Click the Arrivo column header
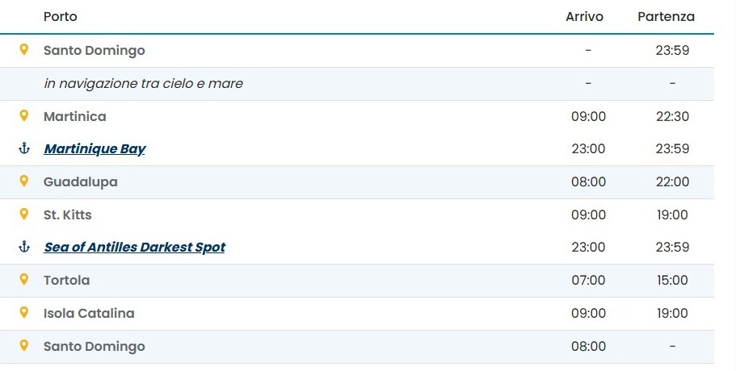 584,17
